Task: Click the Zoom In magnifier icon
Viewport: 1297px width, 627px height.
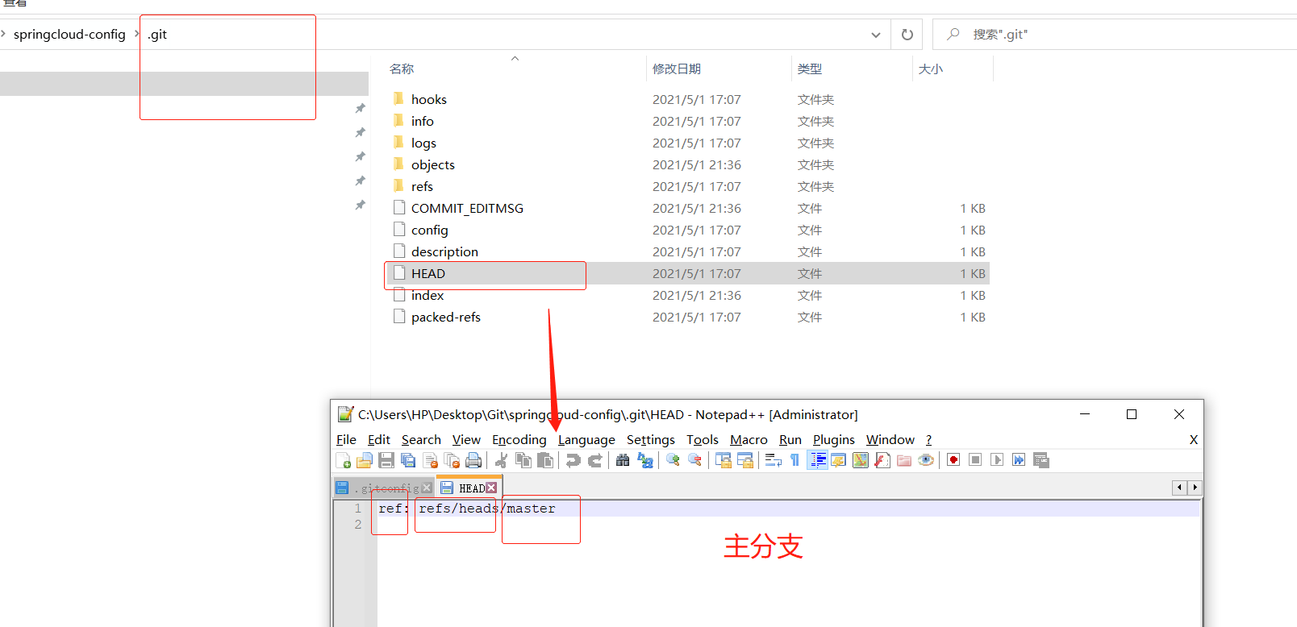Action: 673,460
